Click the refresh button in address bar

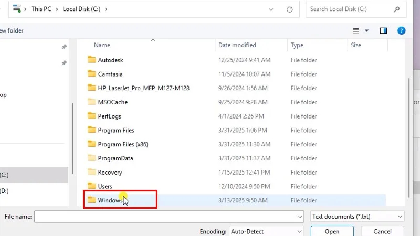289,9
